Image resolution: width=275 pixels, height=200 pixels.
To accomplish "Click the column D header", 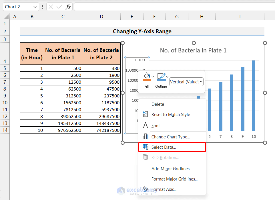I will coord(101,17).
